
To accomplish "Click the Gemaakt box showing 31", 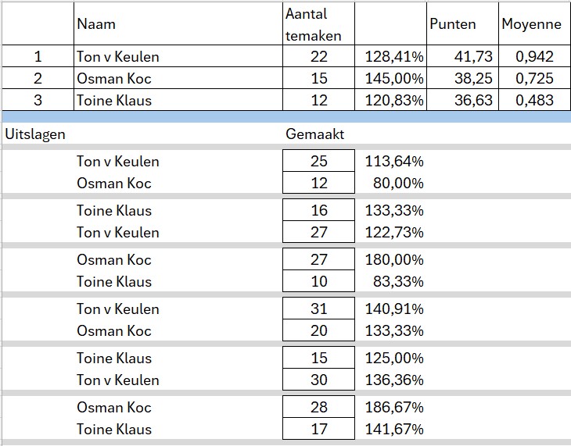I will pyautogui.click(x=318, y=309).
